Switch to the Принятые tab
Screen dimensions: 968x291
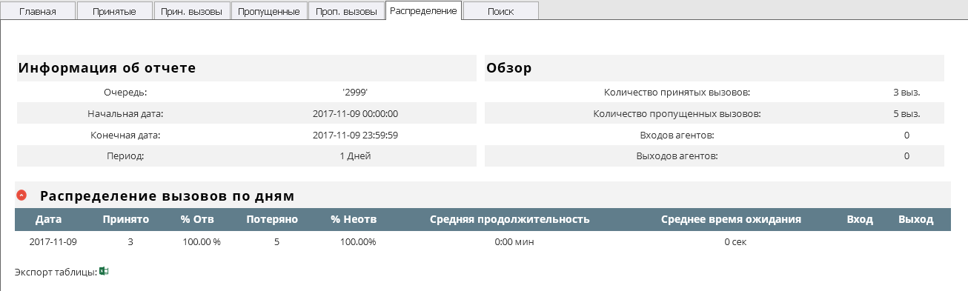click(x=114, y=11)
